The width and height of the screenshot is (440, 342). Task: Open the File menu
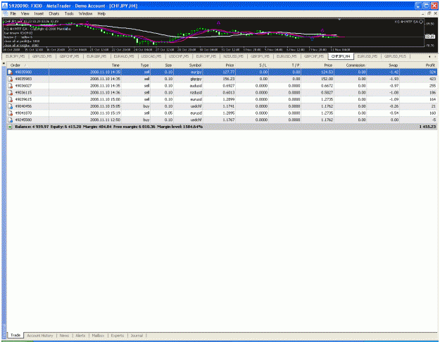pyautogui.click(x=13, y=13)
